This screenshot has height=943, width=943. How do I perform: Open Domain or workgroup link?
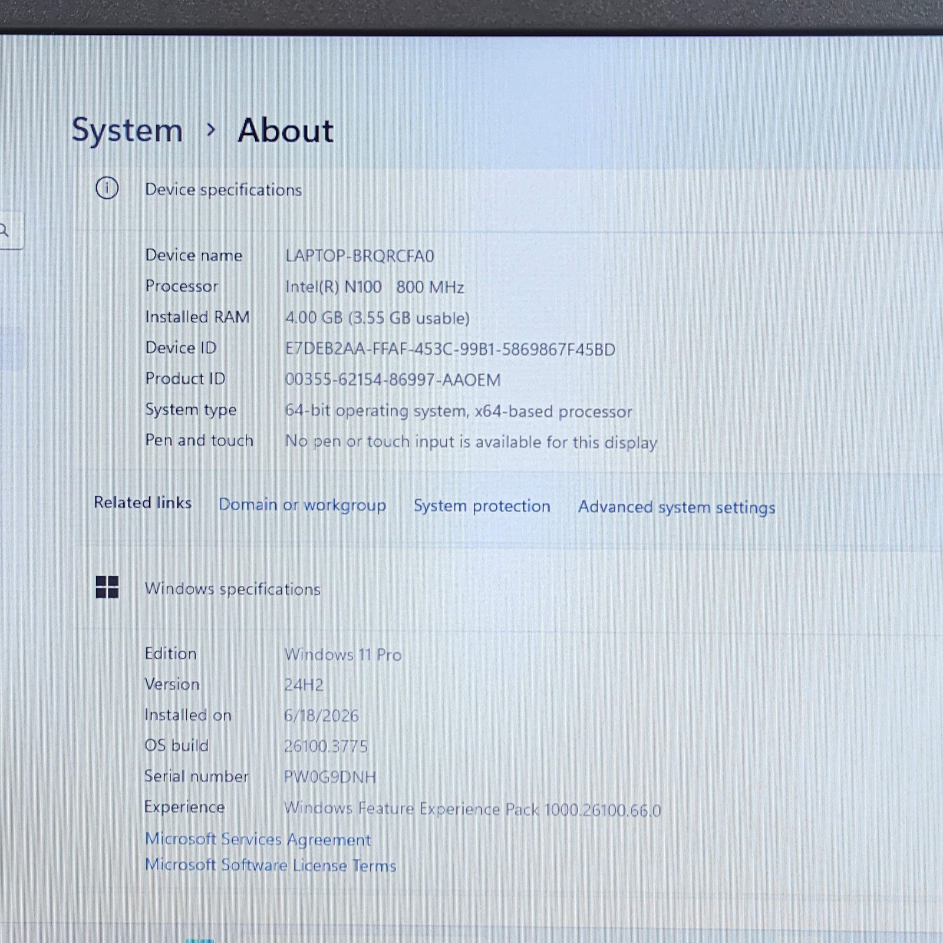pyautogui.click(x=302, y=505)
